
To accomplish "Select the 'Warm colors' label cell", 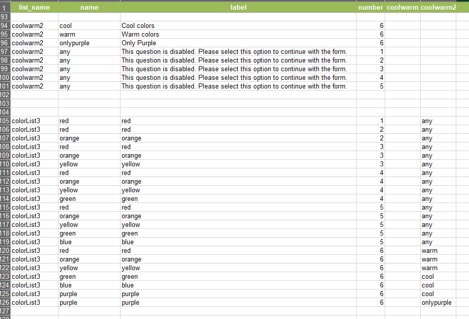I will [x=238, y=35].
